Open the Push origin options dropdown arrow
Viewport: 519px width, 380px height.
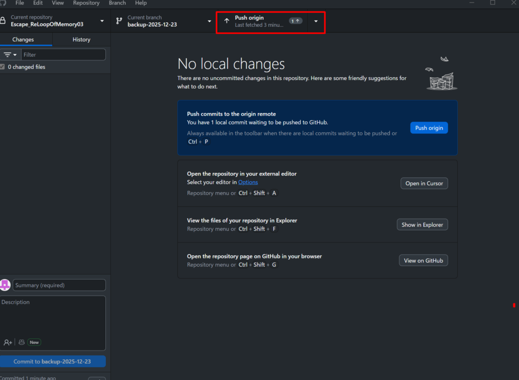tap(316, 21)
